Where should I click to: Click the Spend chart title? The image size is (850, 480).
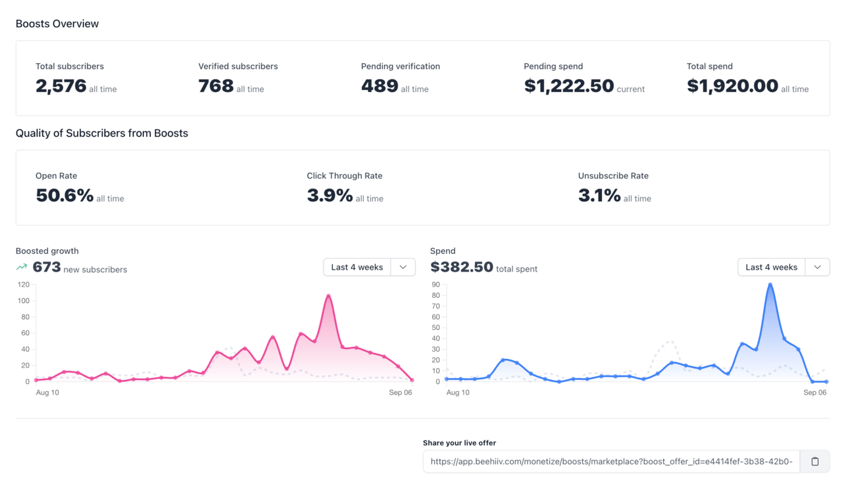(x=443, y=251)
